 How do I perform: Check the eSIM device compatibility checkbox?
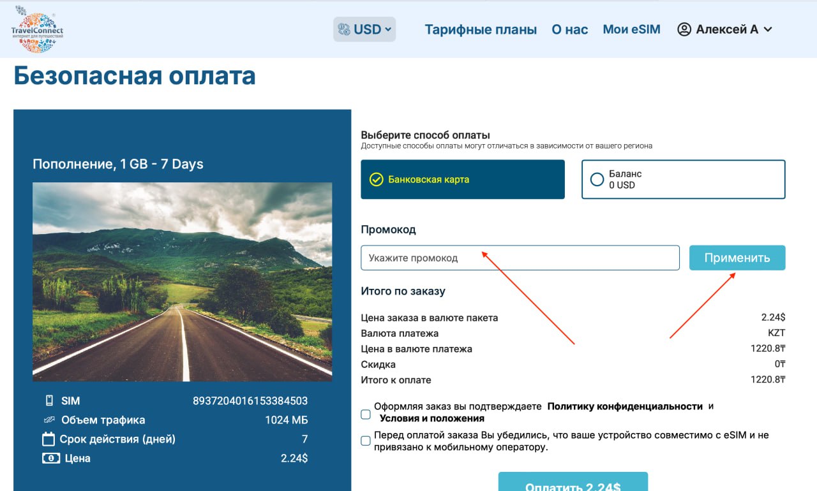pyautogui.click(x=366, y=441)
